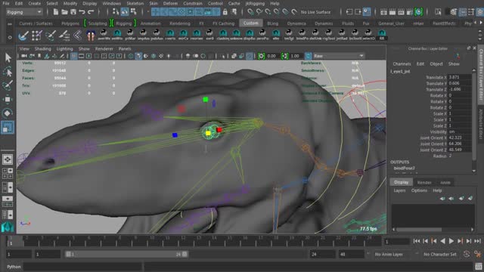Open the viewport Shading menu
Viewport: 484px width, 272px height.
(42, 48)
